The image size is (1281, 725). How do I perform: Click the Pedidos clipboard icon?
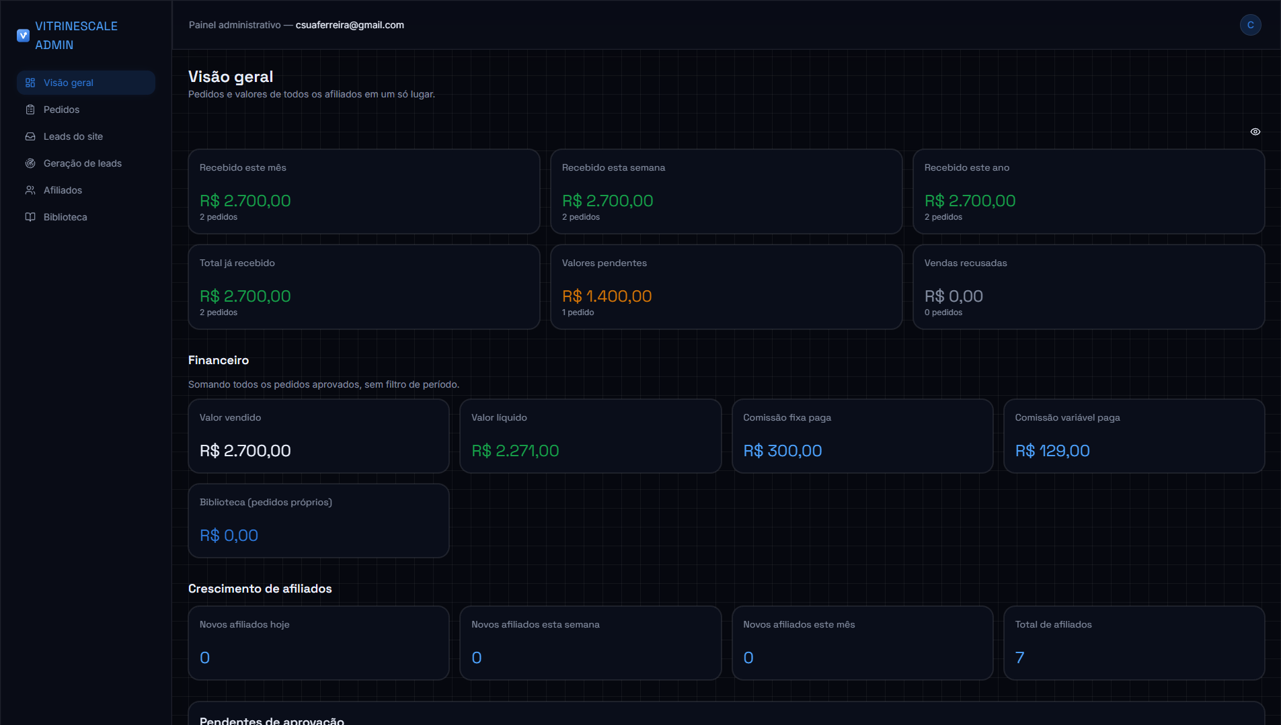pyautogui.click(x=30, y=110)
